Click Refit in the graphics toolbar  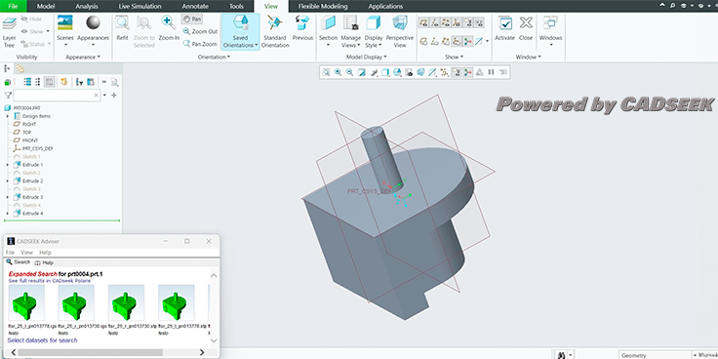(x=326, y=72)
